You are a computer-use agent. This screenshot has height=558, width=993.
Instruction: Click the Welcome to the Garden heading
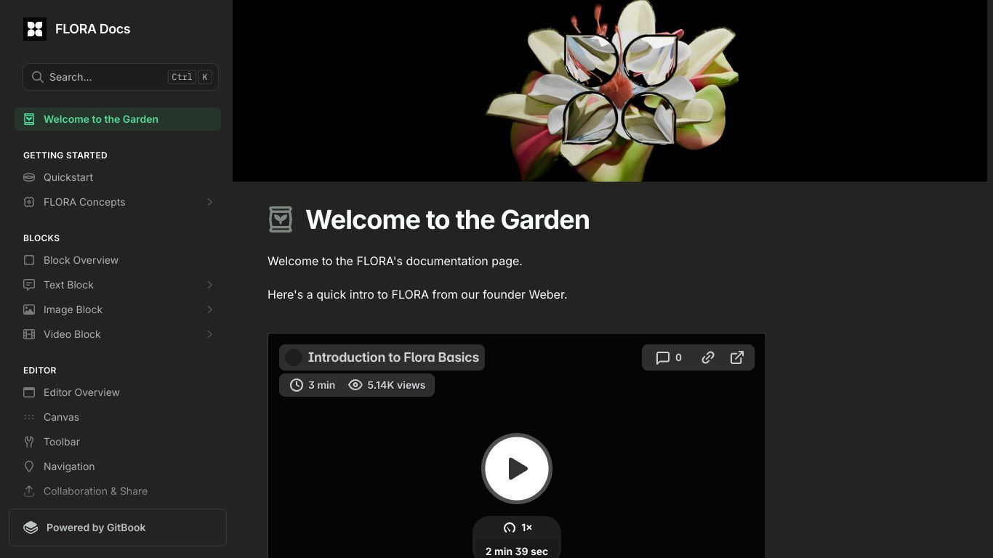[x=447, y=219]
